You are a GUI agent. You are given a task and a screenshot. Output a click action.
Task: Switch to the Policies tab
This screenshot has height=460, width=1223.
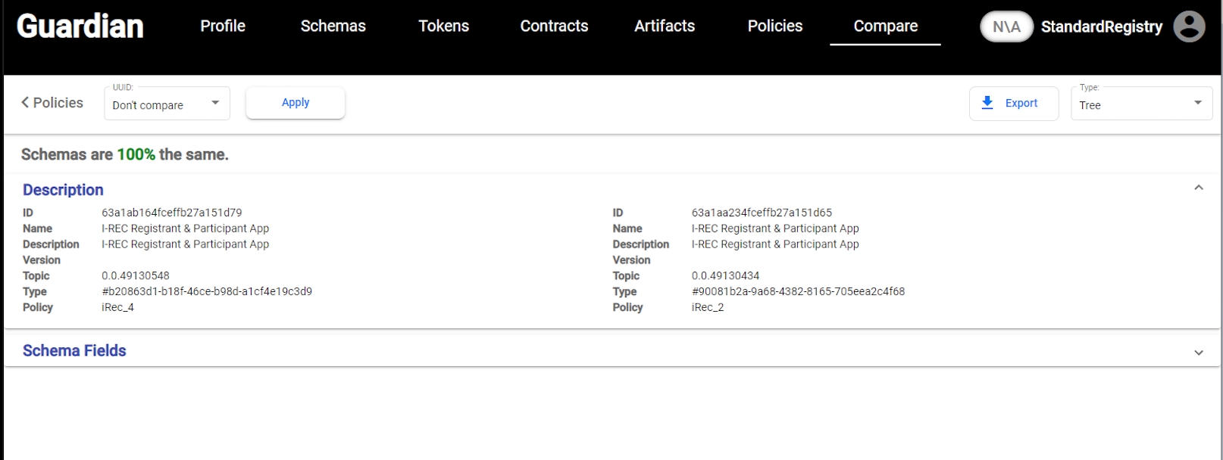coord(774,26)
